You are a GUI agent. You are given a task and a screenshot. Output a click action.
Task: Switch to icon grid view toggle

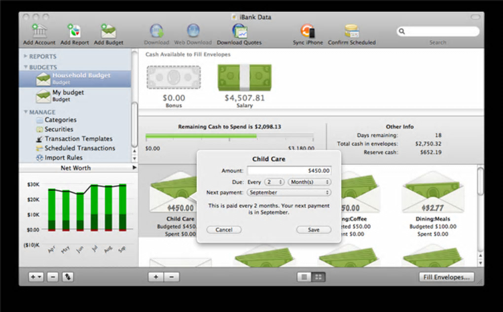point(318,277)
